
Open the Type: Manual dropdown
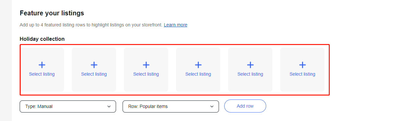(68, 106)
